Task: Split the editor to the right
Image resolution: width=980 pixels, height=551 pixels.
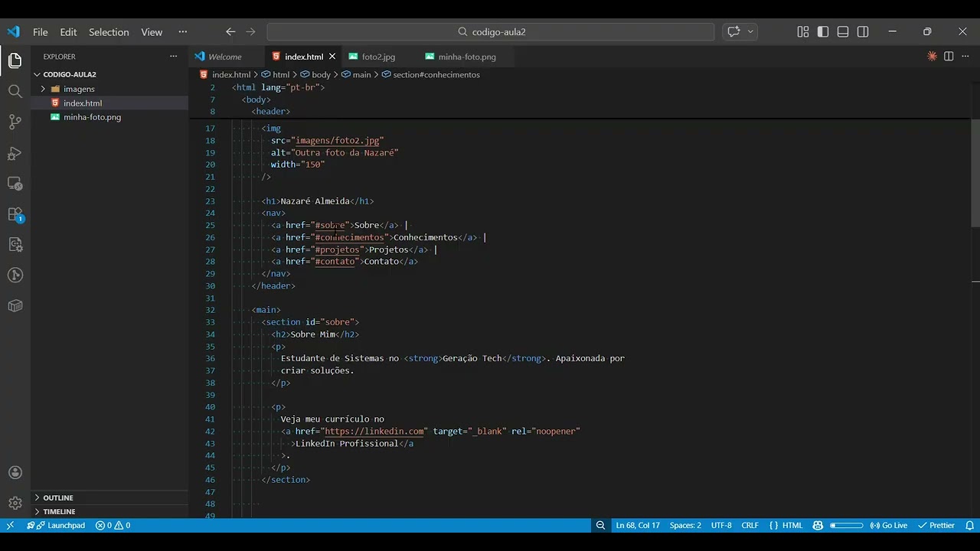Action: (949, 56)
